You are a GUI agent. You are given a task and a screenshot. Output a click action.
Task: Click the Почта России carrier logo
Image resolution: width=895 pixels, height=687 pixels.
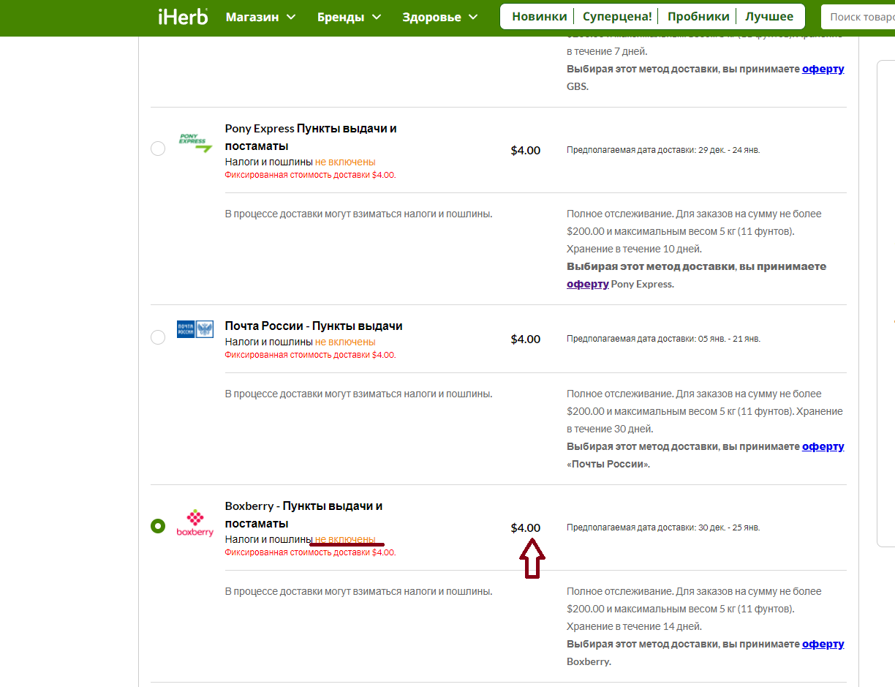click(195, 329)
